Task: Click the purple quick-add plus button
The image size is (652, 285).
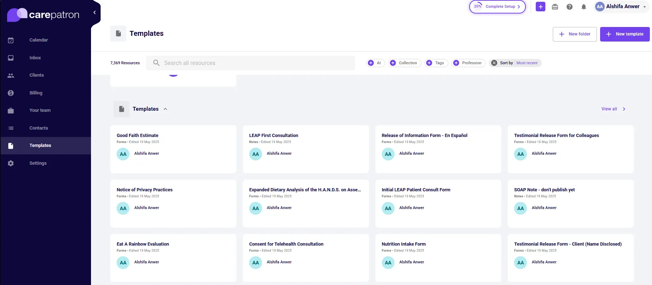Action: (540, 7)
